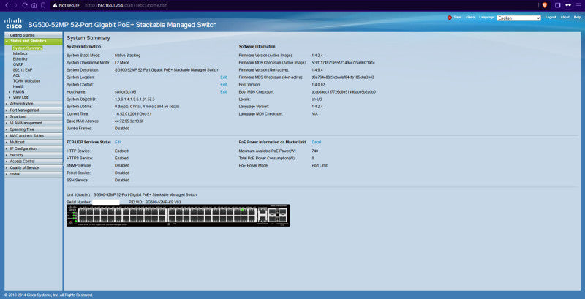This screenshot has height=299, width=585.
Task: Open the Interface statistics page
Action: tap(20, 53)
